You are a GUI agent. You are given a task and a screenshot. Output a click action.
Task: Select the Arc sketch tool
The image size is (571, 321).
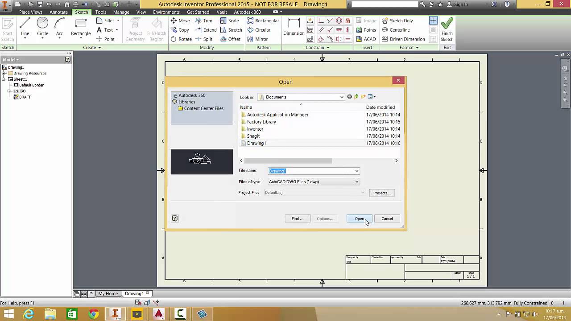pyautogui.click(x=59, y=28)
